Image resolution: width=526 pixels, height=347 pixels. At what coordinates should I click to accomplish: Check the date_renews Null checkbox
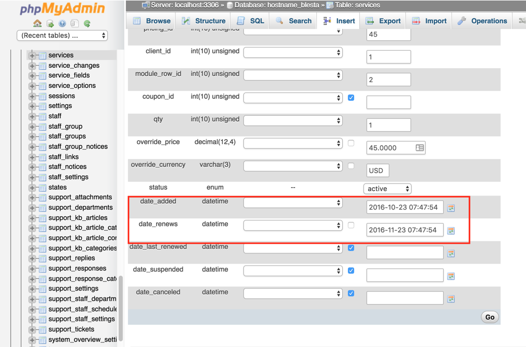point(351,225)
